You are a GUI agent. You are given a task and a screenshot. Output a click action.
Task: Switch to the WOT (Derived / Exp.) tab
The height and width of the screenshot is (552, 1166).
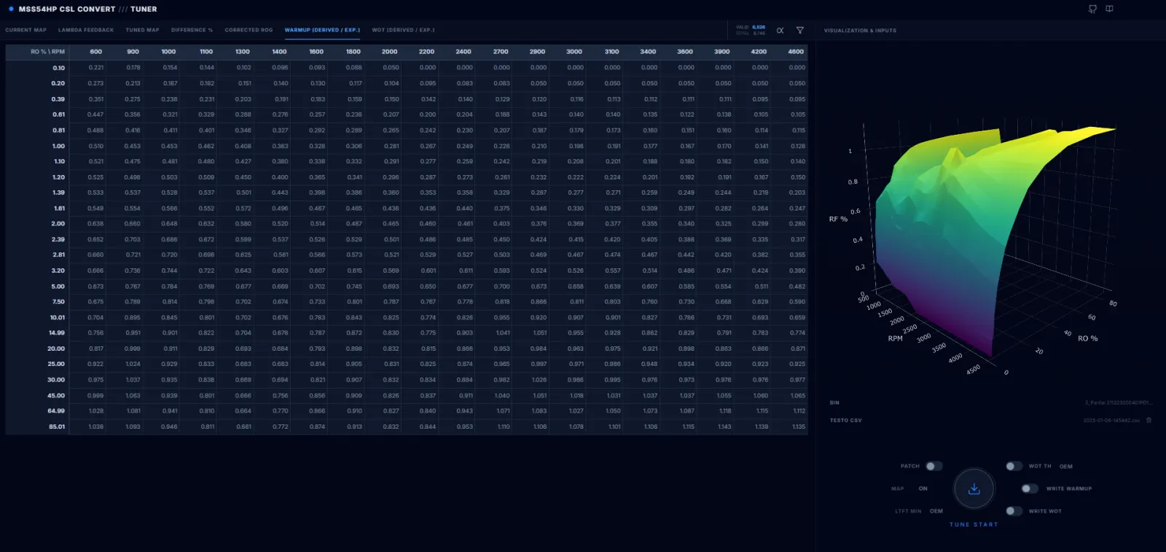pos(403,30)
